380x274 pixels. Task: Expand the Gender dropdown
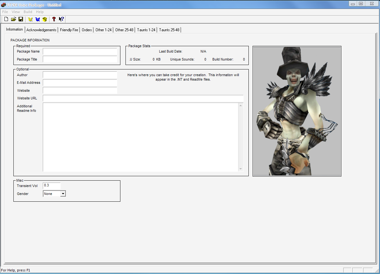coord(63,194)
